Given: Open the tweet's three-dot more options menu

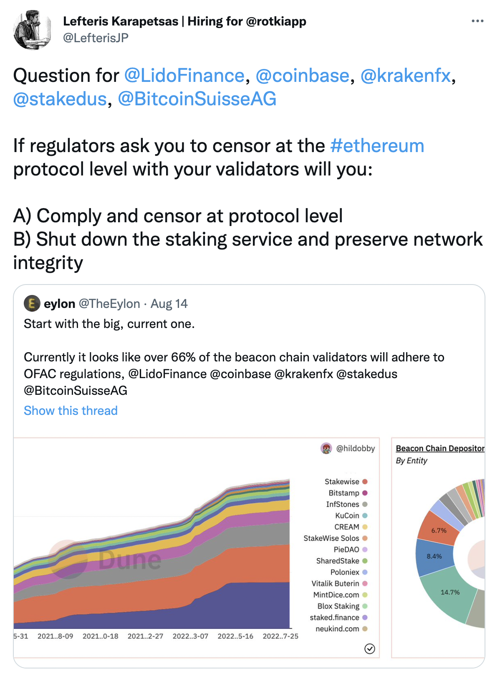Looking at the screenshot, I should (477, 21).
